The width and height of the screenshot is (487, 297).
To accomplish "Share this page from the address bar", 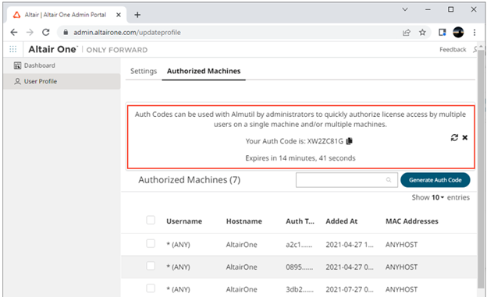I will [407, 32].
